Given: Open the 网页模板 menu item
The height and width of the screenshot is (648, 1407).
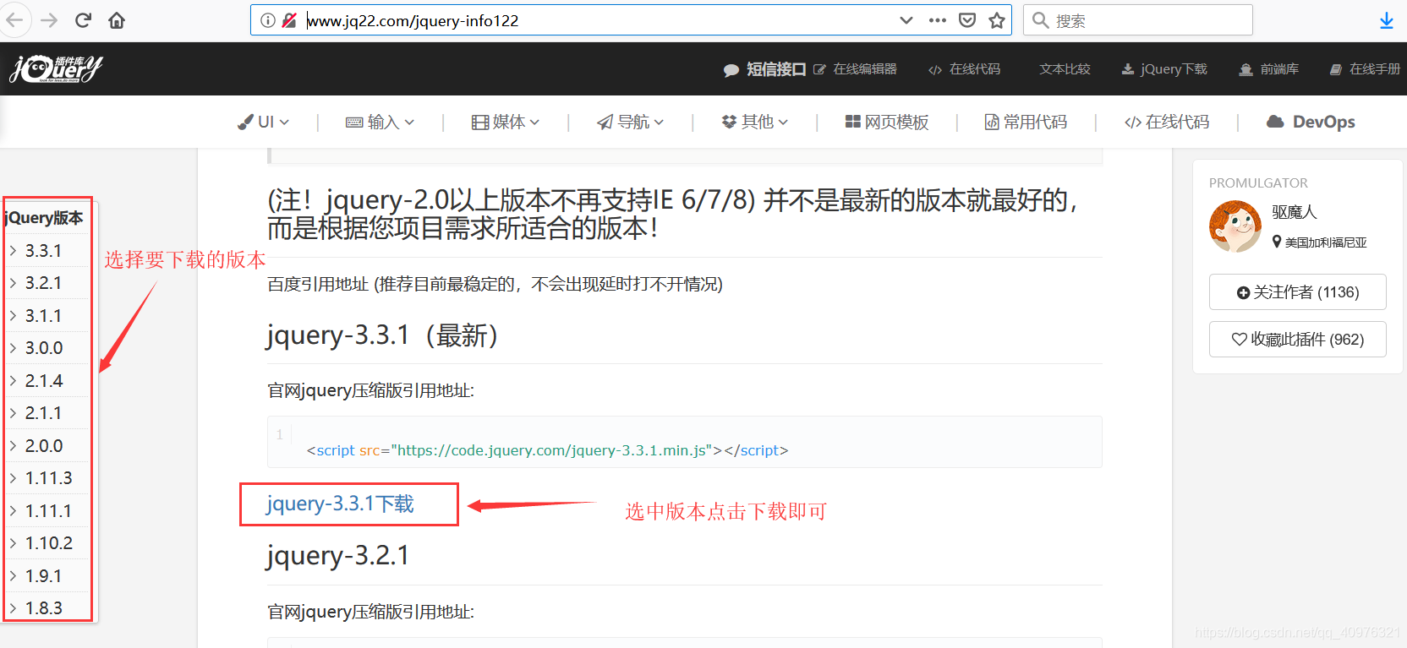Looking at the screenshot, I should click(x=887, y=122).
